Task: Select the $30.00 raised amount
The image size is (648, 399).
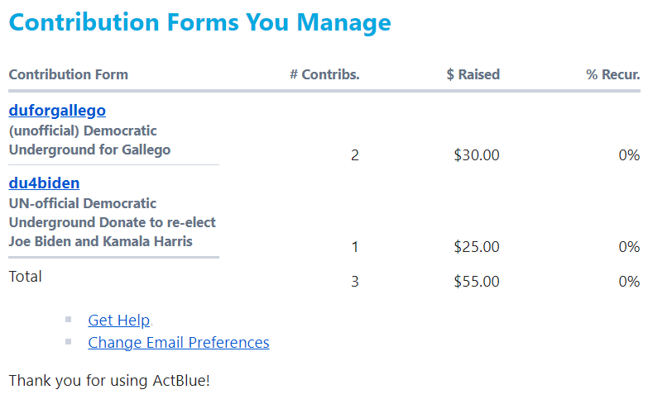Action: point(477,155)
